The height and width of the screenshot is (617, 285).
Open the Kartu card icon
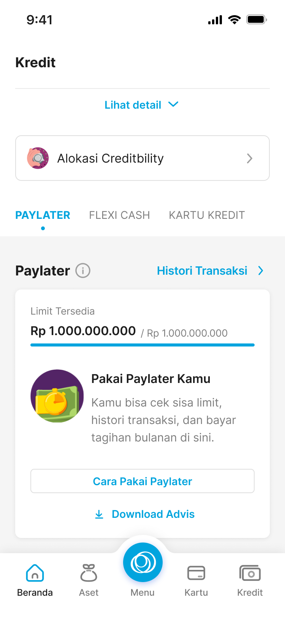[x=196, y=573]
